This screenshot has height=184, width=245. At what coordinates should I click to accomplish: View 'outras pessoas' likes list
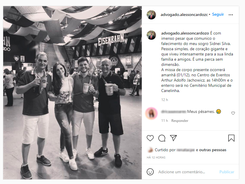[213, 150]
